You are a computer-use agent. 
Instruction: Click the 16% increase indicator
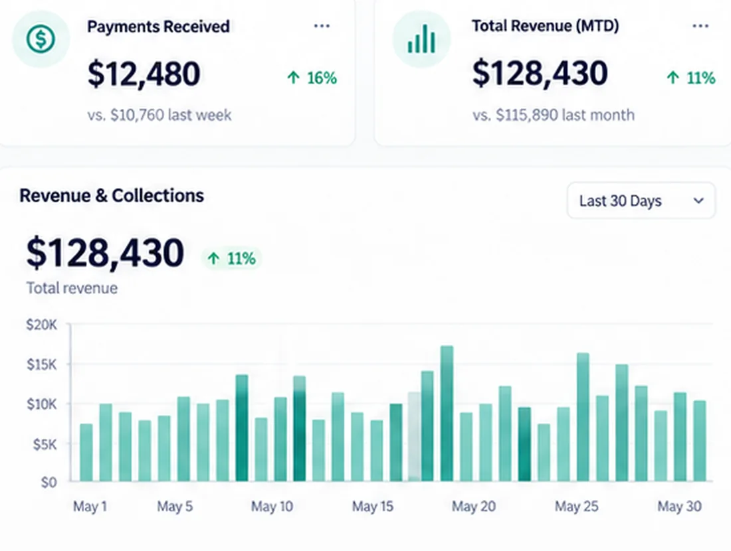(x=312, y=78)
